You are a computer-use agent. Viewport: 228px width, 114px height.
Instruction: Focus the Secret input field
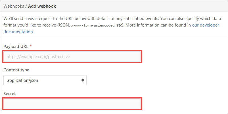pyautogui.click(x=72, y=104)
